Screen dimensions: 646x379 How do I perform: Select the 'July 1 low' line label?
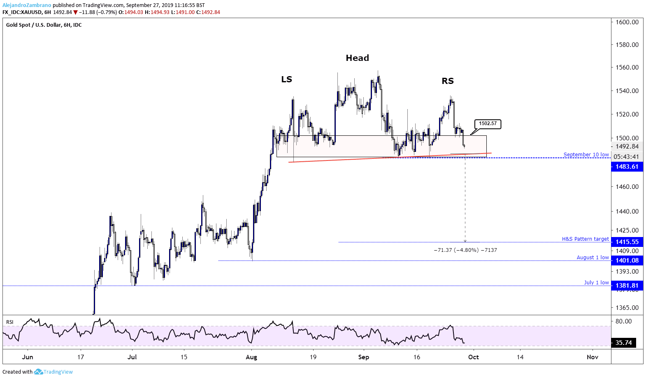coord(596,282)
